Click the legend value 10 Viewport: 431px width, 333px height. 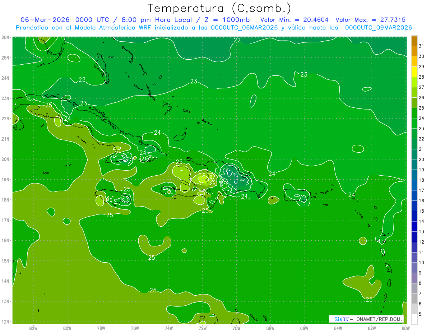421,262
